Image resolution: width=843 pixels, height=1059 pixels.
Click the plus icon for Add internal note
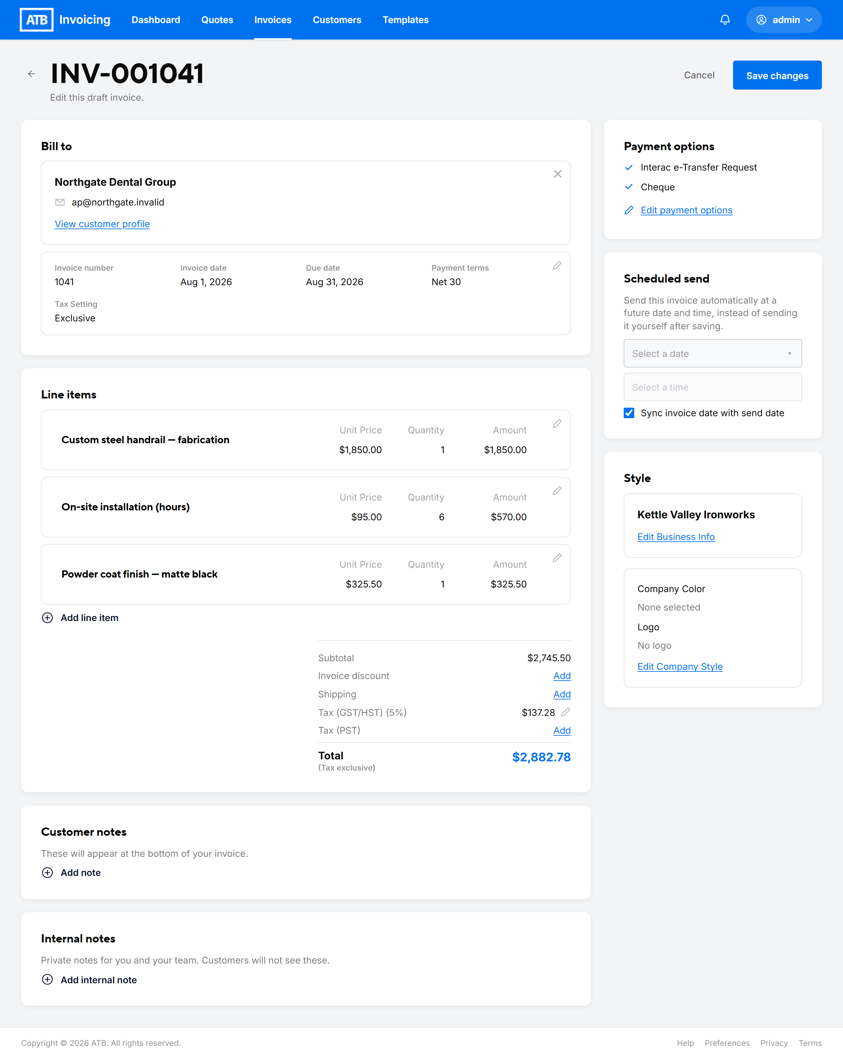tap(47, 979)
